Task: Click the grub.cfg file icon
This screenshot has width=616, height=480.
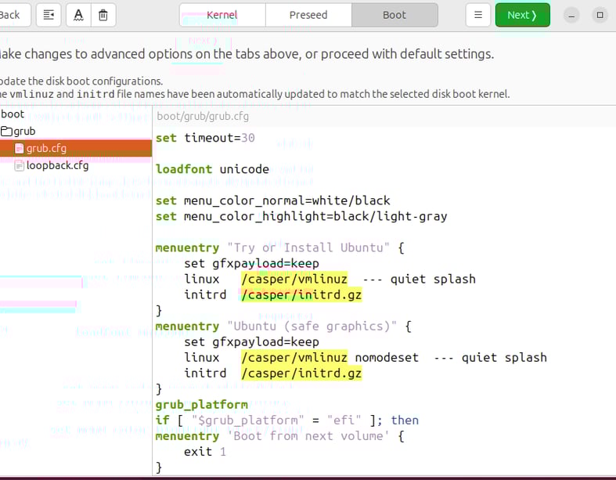Action: [x=20, y=148]
